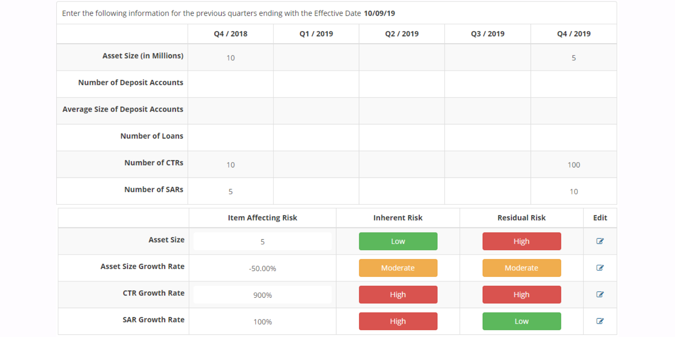Screen dimensions: 675x337
Task: Click the Inherent Risk column header
Action: (x=398, y=218)
